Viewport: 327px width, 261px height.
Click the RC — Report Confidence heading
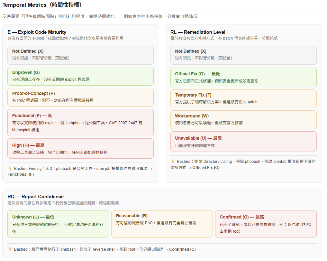(x=35, y=197)
